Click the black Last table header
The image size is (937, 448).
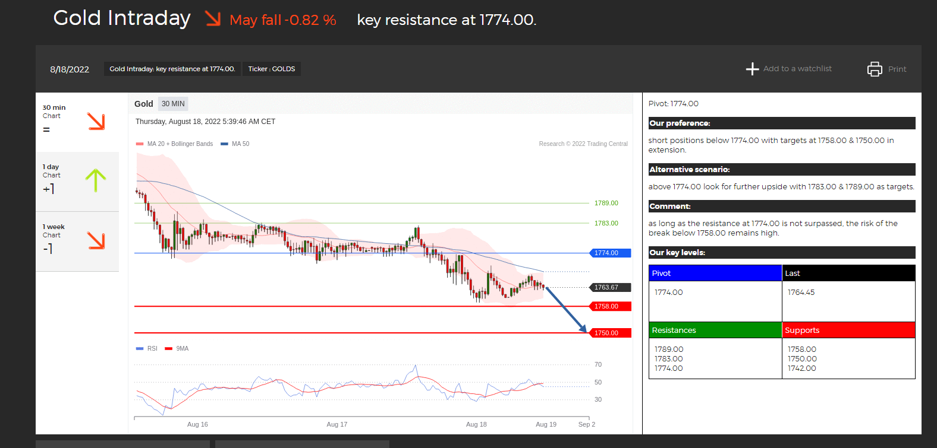tap(848, 273)
